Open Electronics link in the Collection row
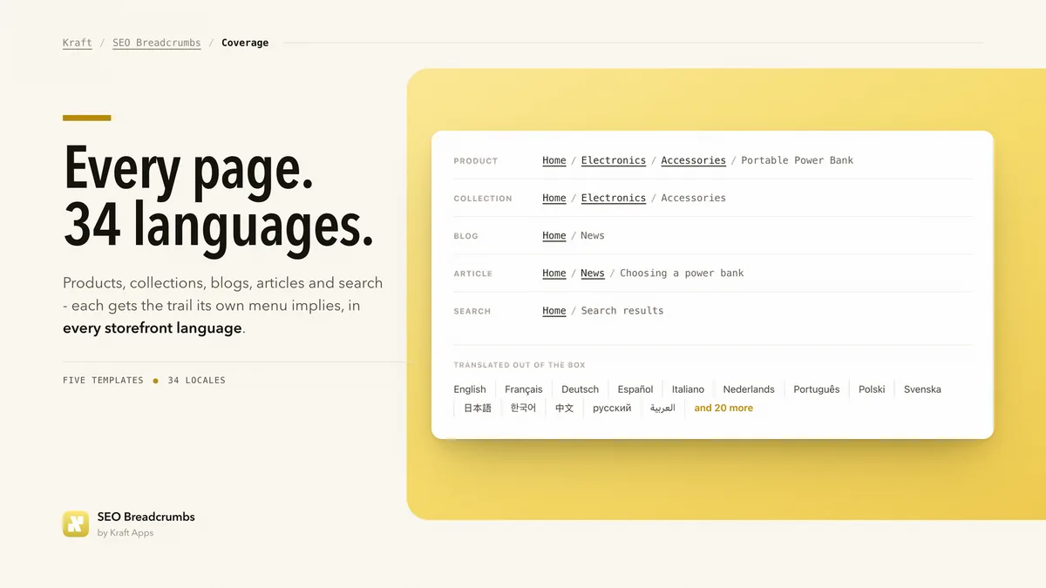Viewport: 1046px width, 588px height. click(614, 198)
